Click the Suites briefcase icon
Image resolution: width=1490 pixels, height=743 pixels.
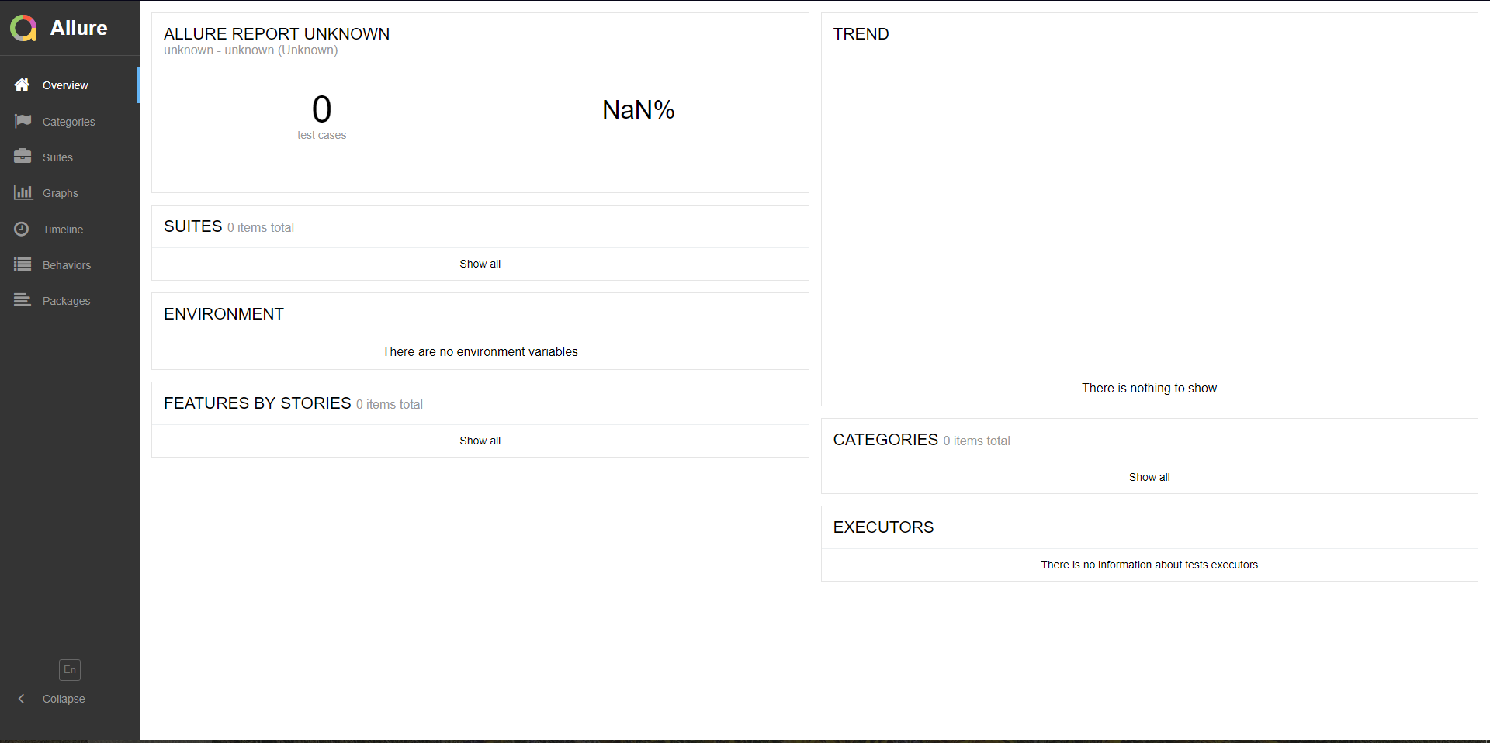click(x=23, y=156)
